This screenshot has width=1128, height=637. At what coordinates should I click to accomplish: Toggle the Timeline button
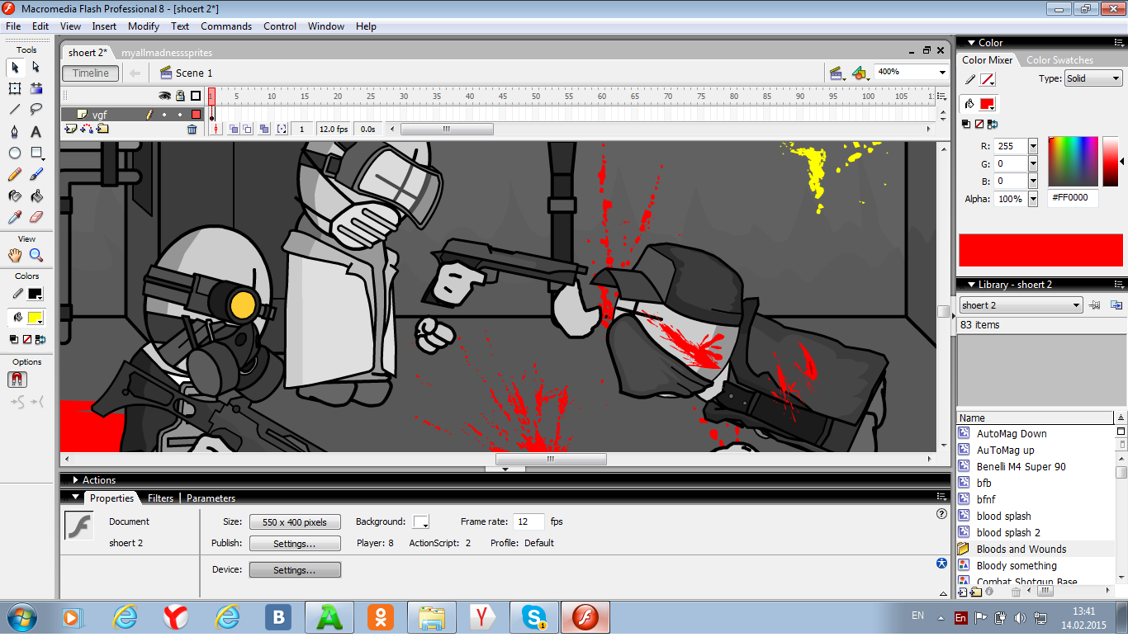pyautogui.click(x=91, y=73)
